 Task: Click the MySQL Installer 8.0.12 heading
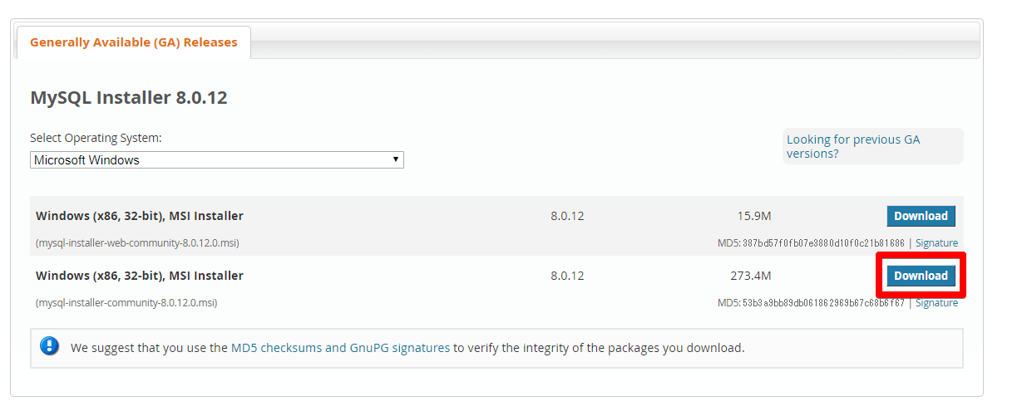click(x=129, y=98)
